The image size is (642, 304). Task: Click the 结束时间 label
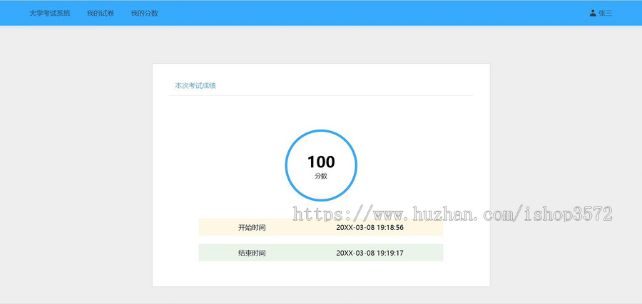pyautogui.click(x=252, y=253)
